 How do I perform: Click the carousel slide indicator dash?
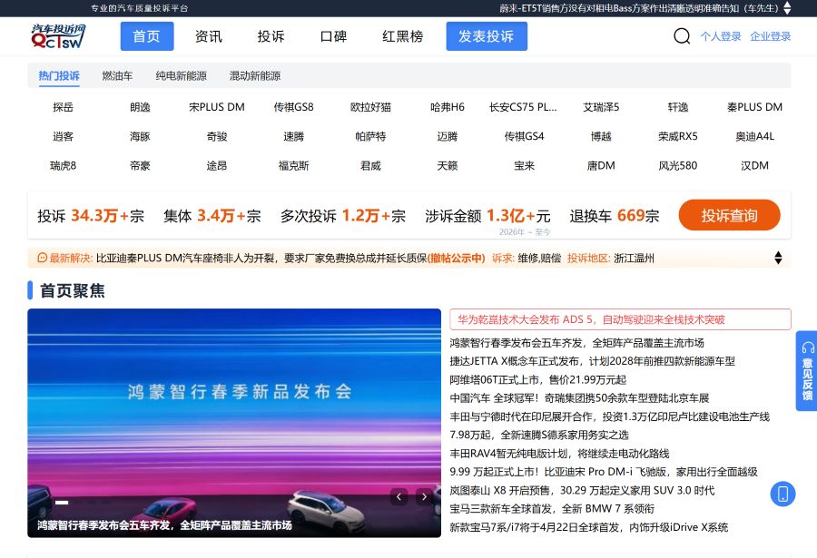point(62,502)
